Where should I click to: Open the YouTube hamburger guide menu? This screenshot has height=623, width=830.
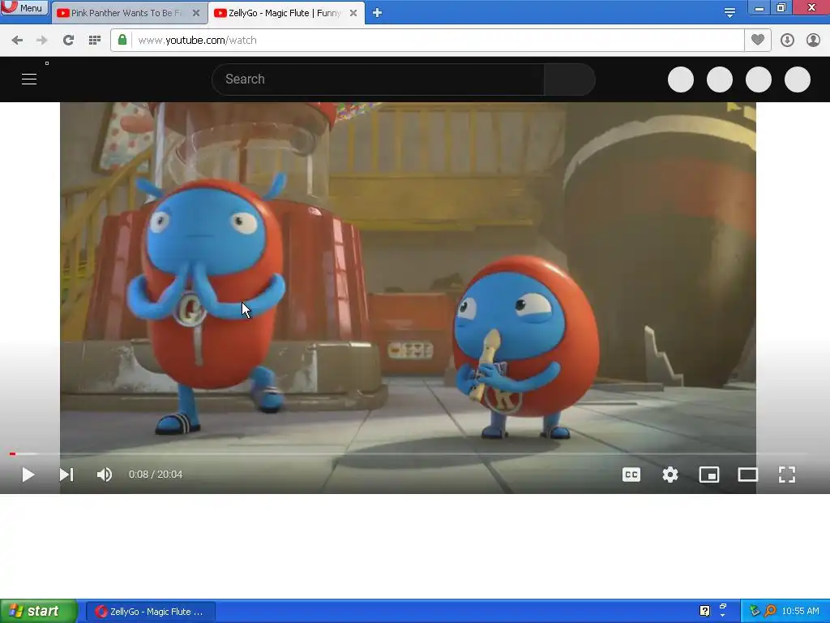click(29, 79)
